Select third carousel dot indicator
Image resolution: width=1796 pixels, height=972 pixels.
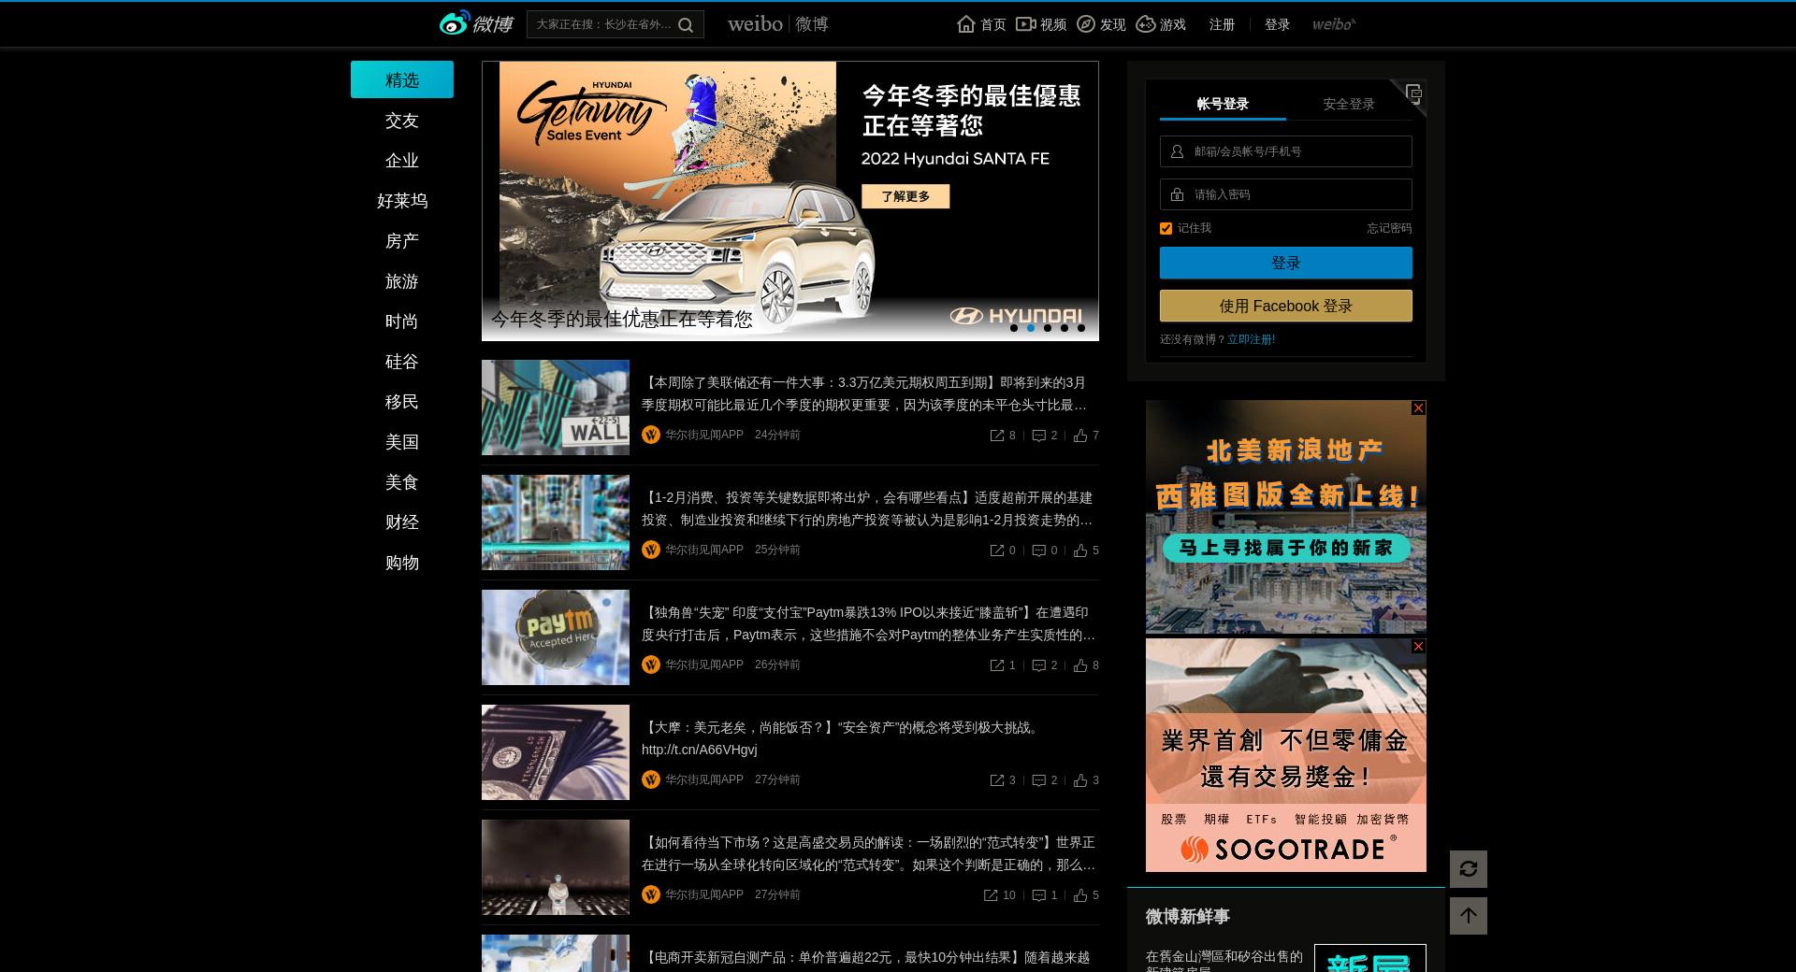1048,328
